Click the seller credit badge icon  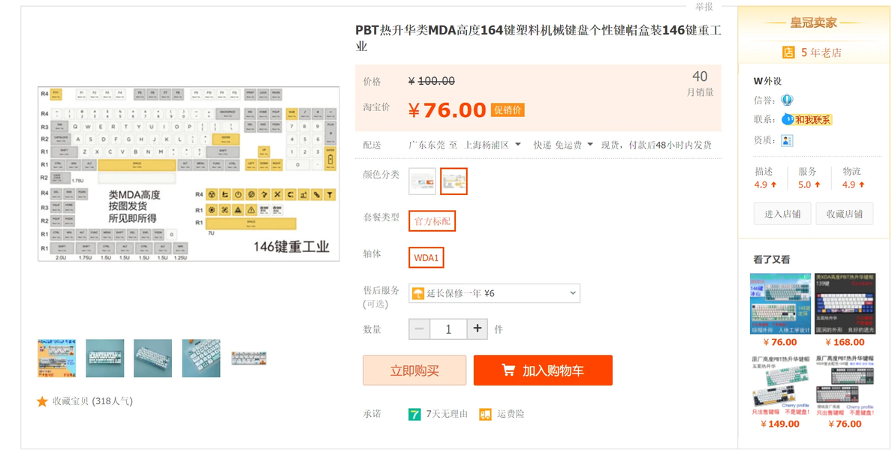(787, 100)
